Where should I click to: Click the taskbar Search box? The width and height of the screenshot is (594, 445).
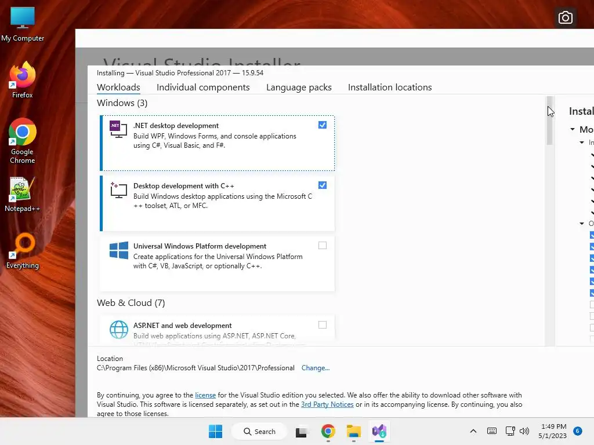click(259, 431)
